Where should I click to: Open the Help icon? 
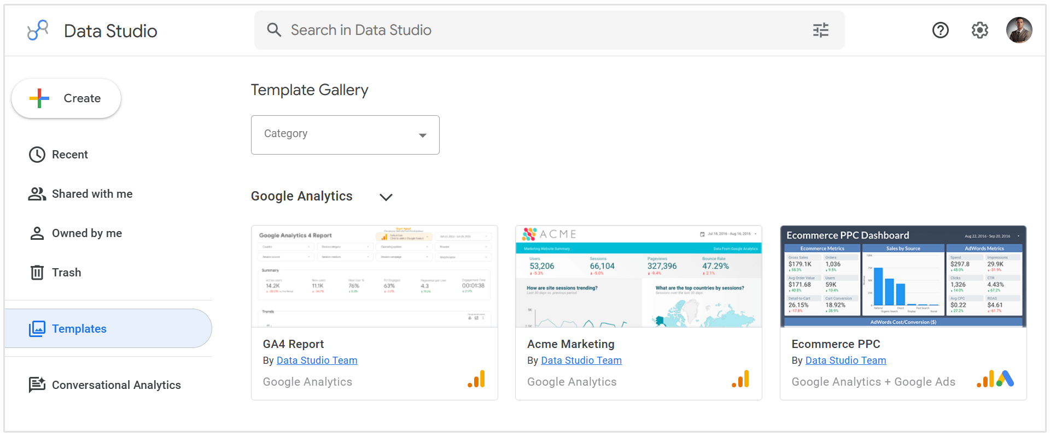[941, 30]
